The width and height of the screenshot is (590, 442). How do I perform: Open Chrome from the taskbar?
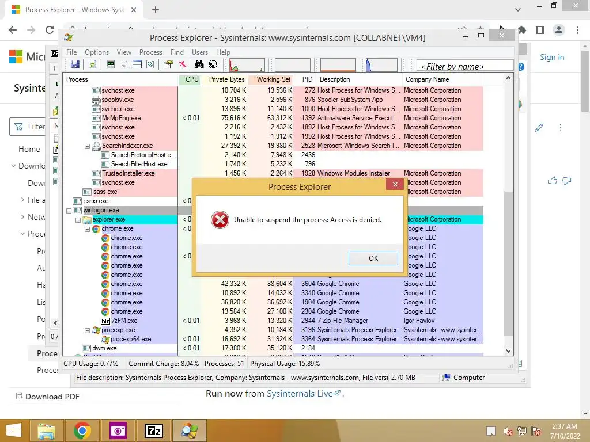coord(82,430)
